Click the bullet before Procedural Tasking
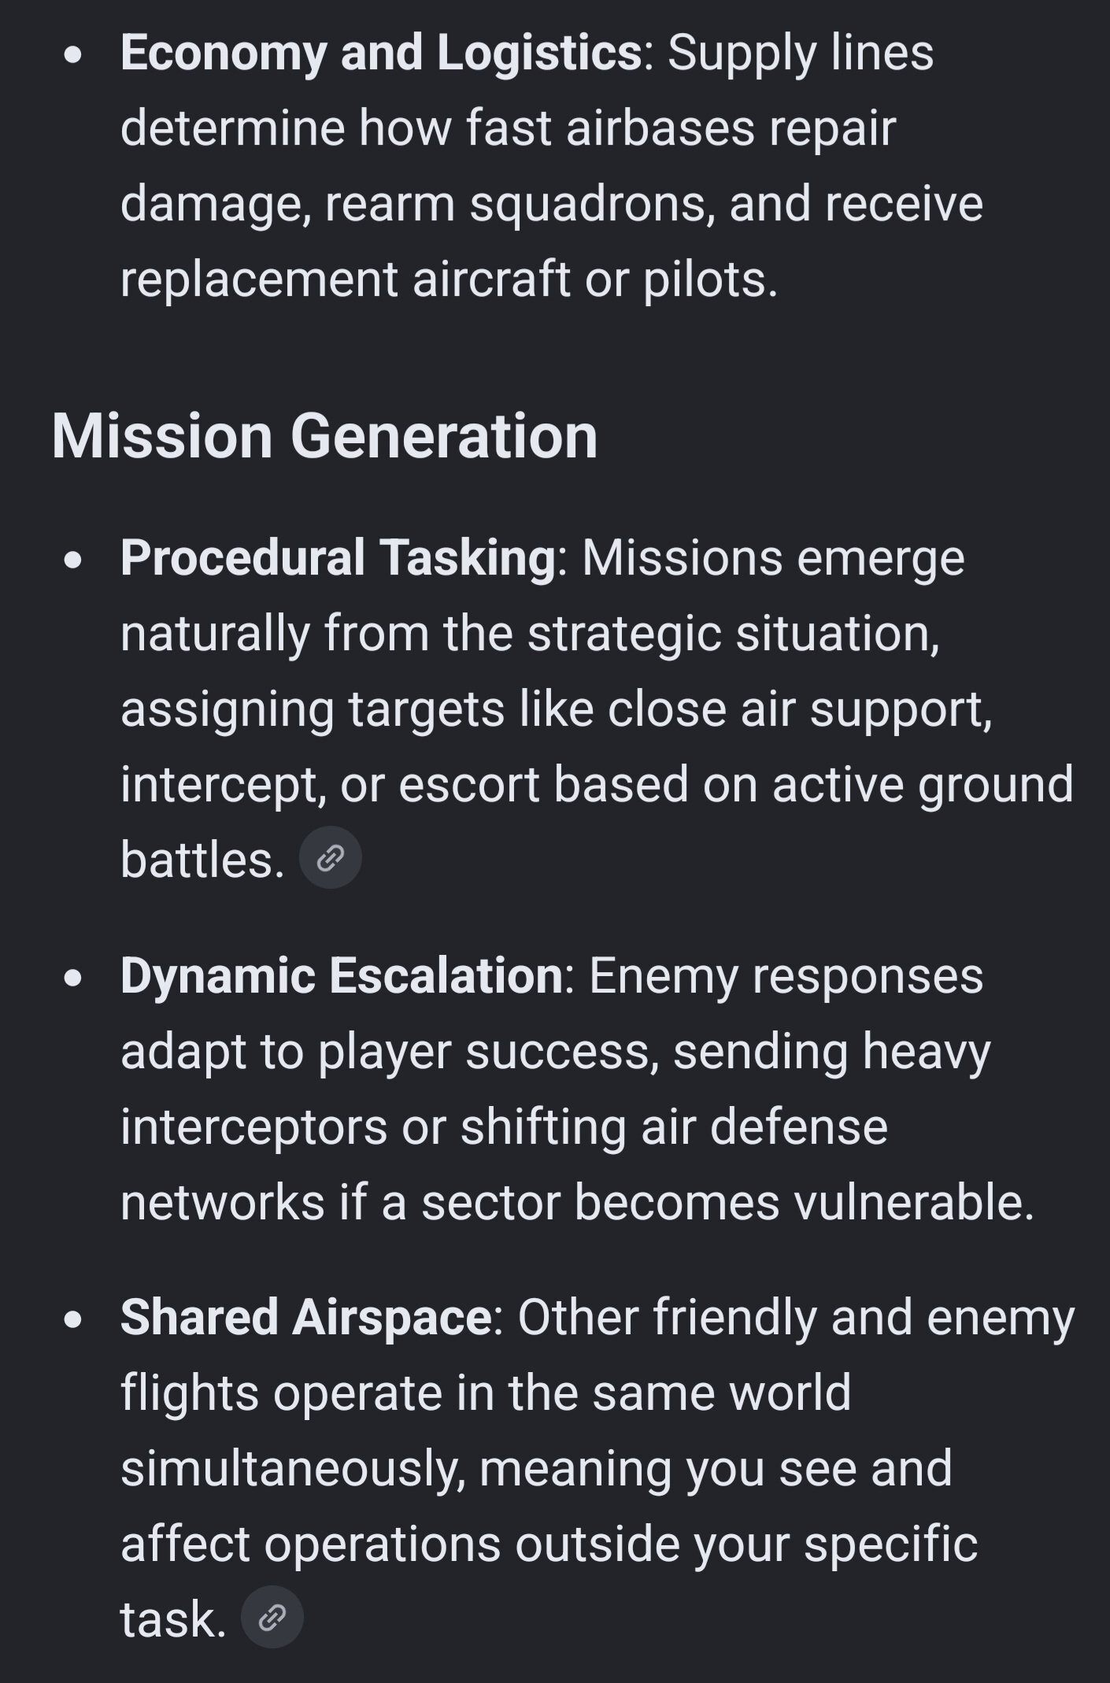 click(73, 560)
